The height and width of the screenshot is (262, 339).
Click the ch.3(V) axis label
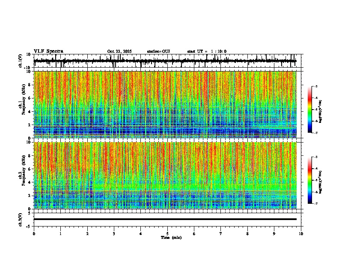click(x=21, y=220)
